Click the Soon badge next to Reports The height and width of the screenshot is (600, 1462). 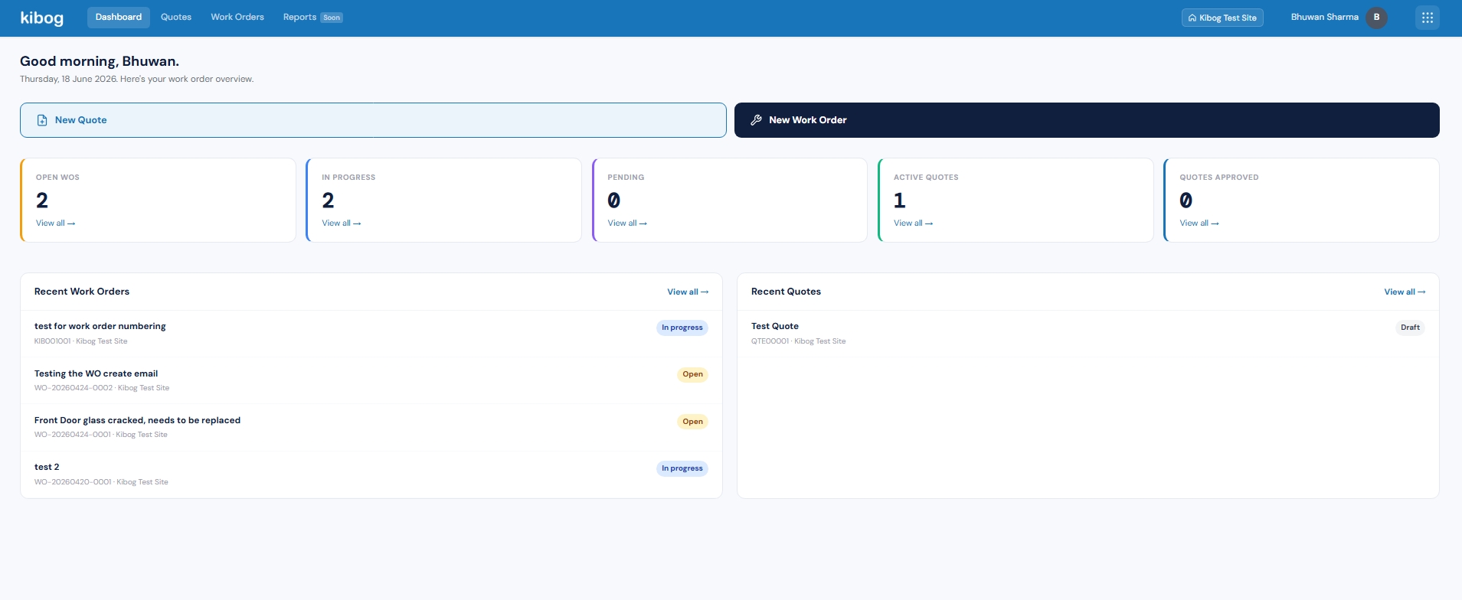(x=332, y=18)
